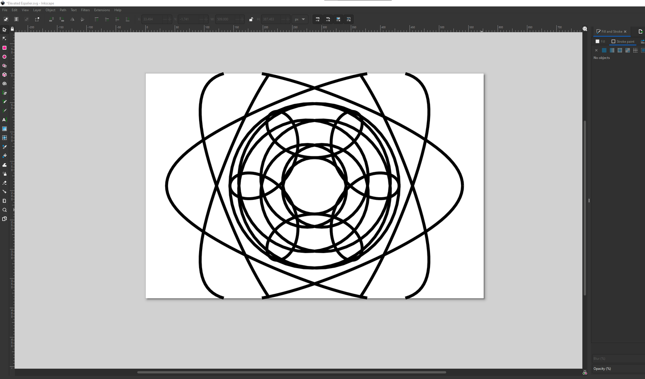The image size is (645, 379).
Task: Open the Path menu
Action: pyautogui.click(x=63, y=10)
